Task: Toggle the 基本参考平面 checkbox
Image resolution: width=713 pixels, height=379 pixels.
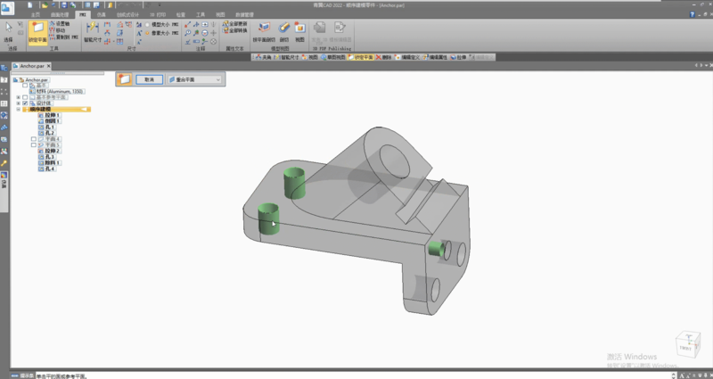Action: [24, 97]
